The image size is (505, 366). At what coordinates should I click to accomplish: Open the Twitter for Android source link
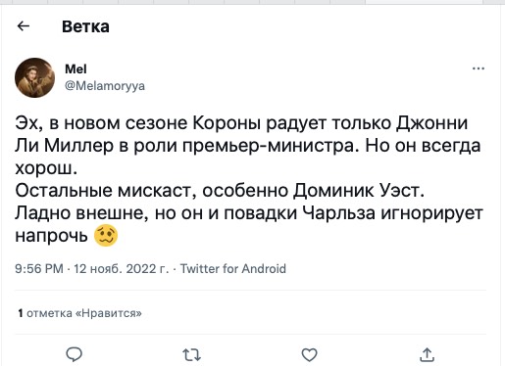233,269
